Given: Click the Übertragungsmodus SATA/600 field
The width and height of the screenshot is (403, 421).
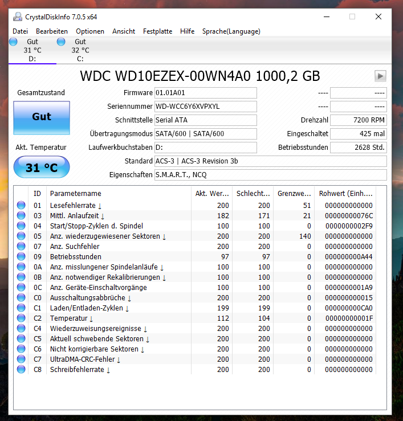Looking at the screenshot, I should coord(206,134).
